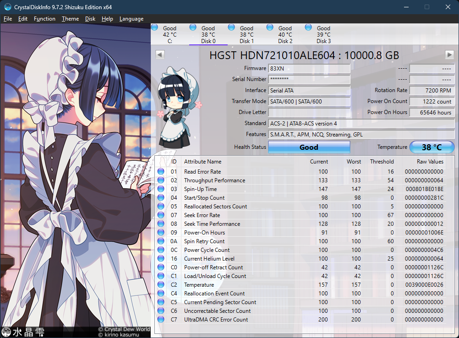Viewport: 459px width, 338px height.
Task: Click the Power On Count value
Action: click(x=432, y=102)
